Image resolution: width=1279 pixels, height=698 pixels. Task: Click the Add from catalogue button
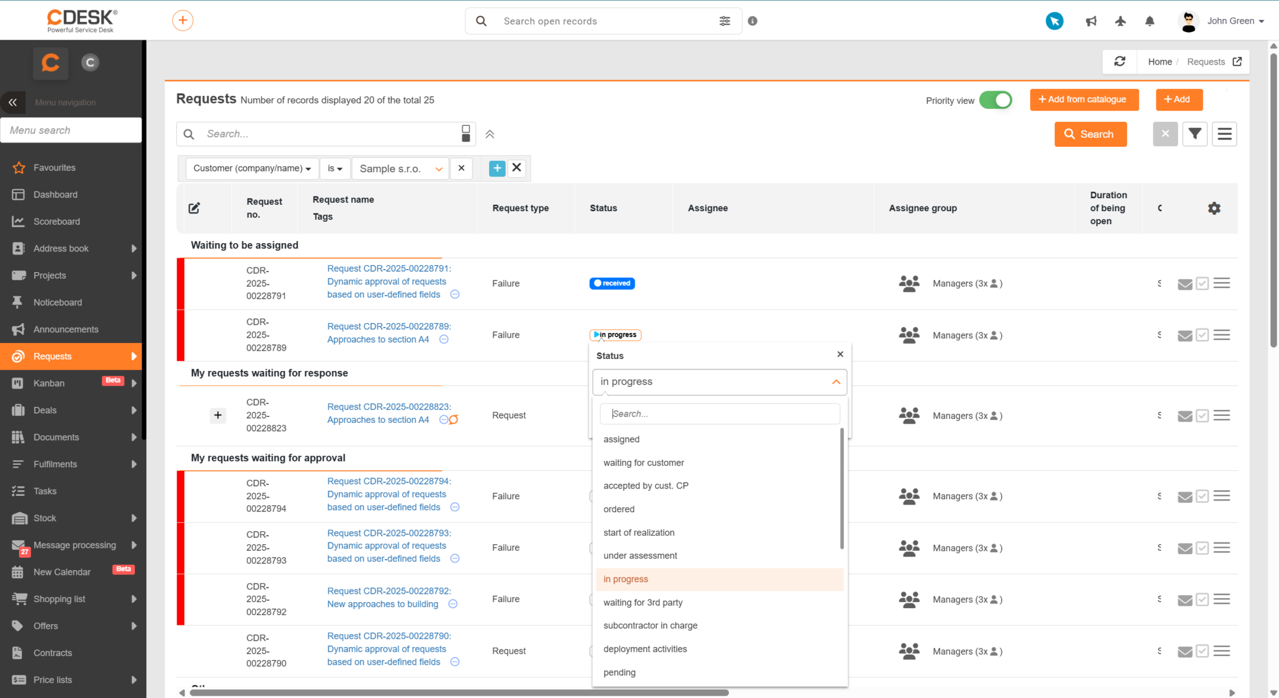tap(1084, 99)
